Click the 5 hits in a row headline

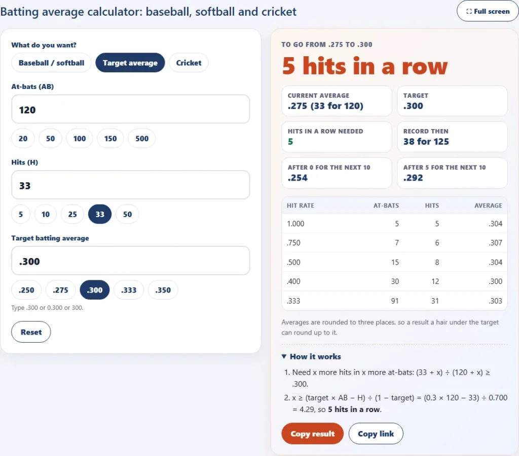click(365, 66)
